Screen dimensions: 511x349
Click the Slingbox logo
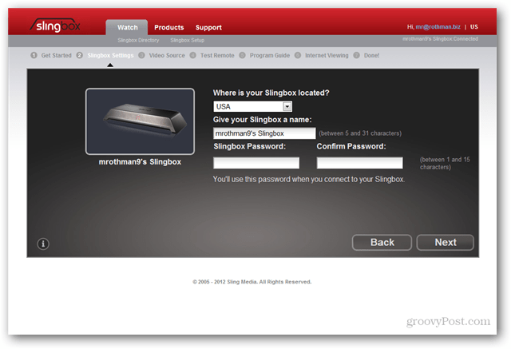point(55,26)
